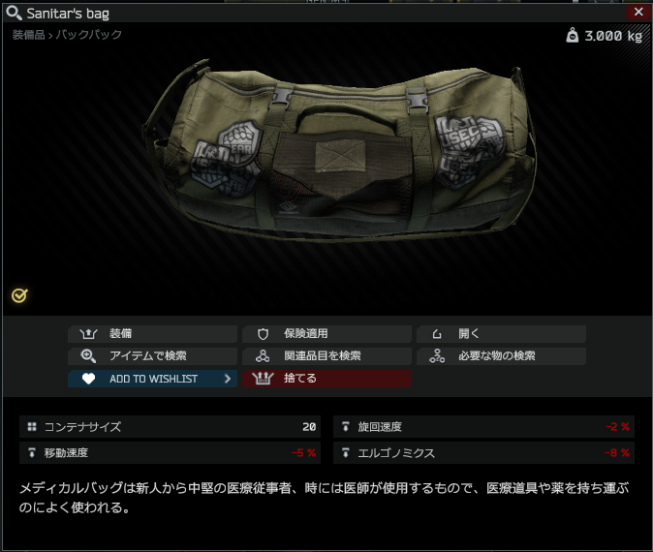Viewport: 653px width, 552px height.
Task: Click the weight bag icon near 3.000 kg
Action: 573,36
